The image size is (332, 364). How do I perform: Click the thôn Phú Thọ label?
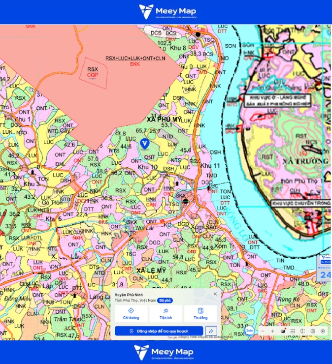pos(301,181)
